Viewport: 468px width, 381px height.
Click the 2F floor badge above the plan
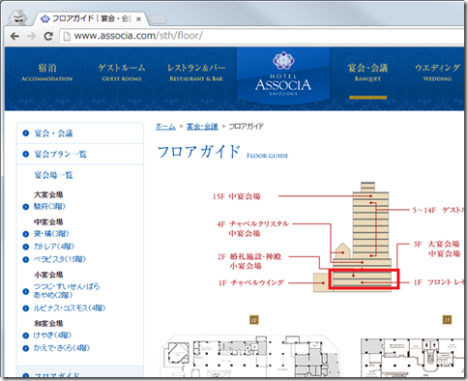[x=447, y=319]
